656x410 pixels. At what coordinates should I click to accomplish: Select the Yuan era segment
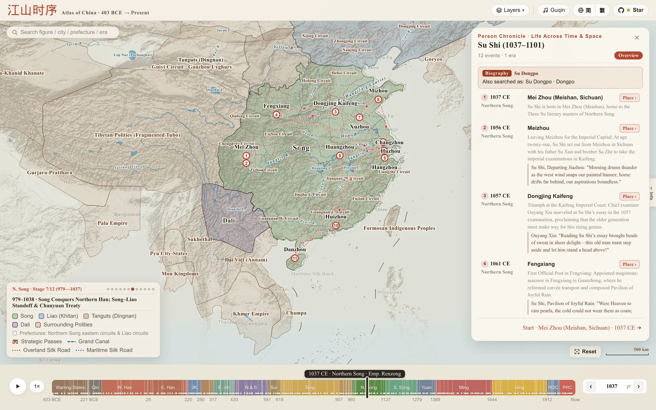click(x=426, y=387)
